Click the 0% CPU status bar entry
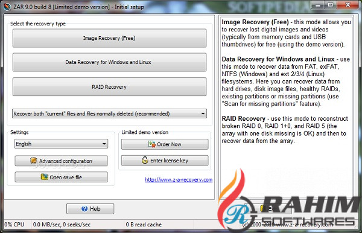This screenshot has height=233, width=362. click(14, 225)
